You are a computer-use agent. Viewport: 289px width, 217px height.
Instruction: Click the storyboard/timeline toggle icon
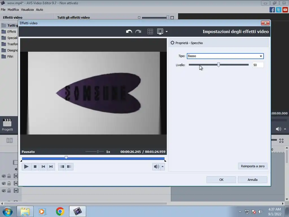click(10, 141)
